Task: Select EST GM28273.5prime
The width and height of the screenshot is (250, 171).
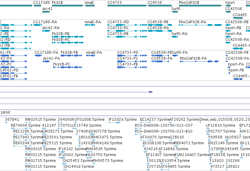Action: pos(58,131)
